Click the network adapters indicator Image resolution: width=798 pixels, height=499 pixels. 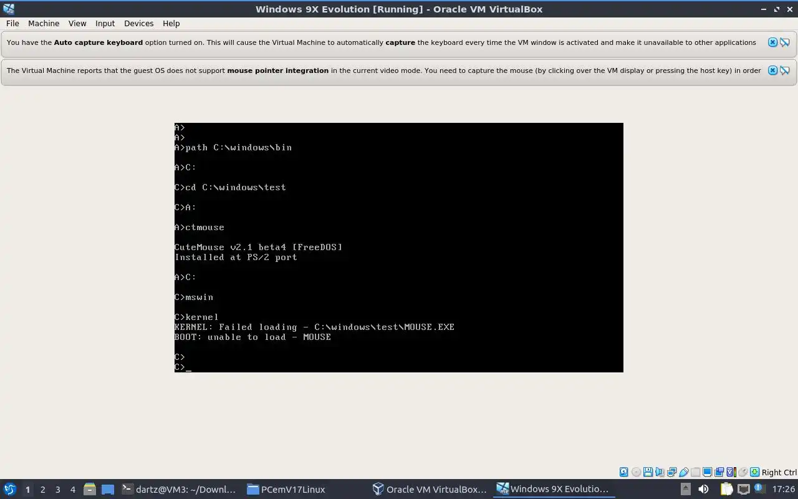point(671,472)
